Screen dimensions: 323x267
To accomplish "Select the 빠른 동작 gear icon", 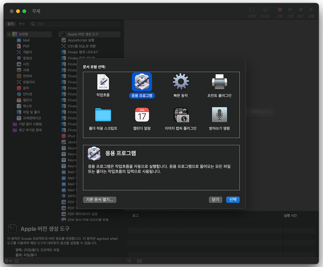I will [181, 82].
